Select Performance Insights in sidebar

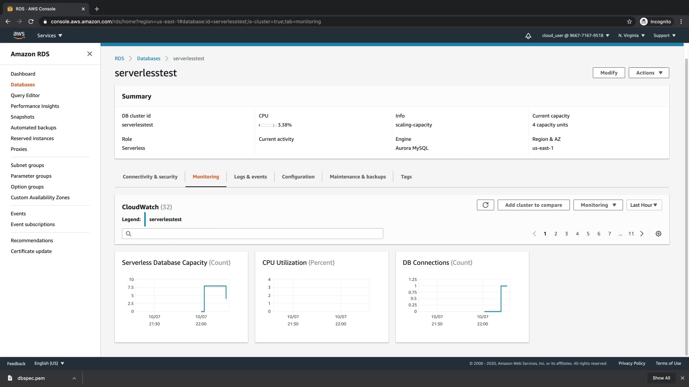(35, 106)
